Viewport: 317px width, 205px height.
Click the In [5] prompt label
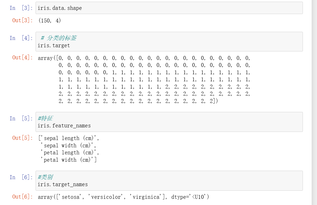coord(21,118)
